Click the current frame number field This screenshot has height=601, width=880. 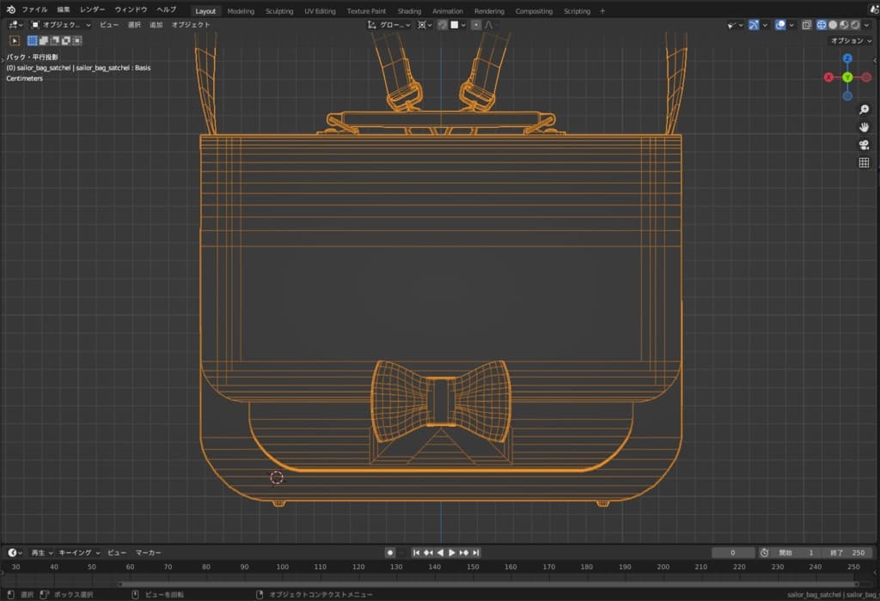pyautogui.click(x=732, y=553)
